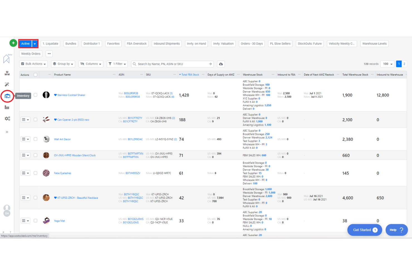This screenshot has width=412, height=275.
Task: Open the beta bookmark logo in sidebar
Action: [7, 59]
